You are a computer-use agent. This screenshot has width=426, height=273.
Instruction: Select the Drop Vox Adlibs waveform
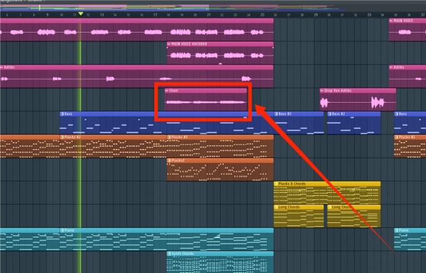(x=358, y=103)
